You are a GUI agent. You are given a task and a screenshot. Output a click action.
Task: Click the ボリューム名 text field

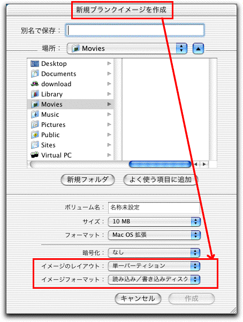[154, 208]
